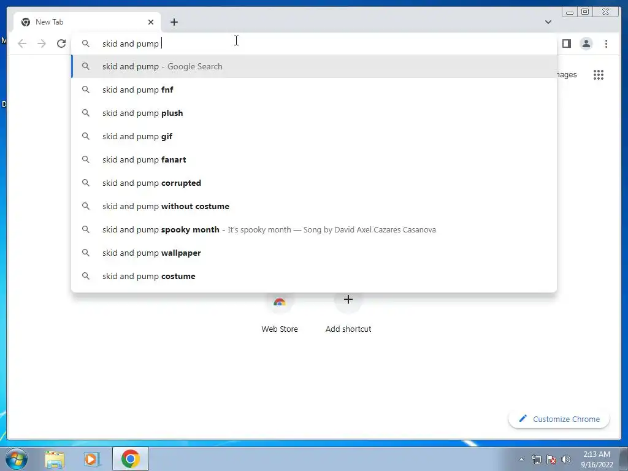Click the Customize Chrome button
The image size is (628, 471).
click(x=559, y=419)
